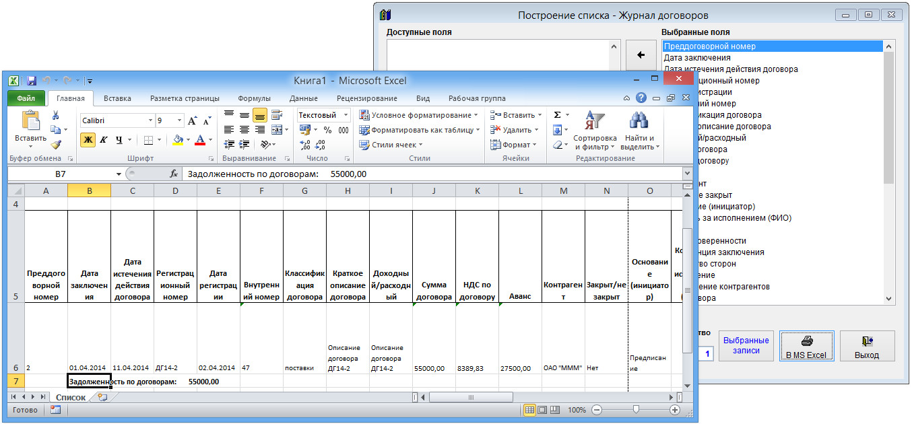Select Дата заключения in Выбранные поля list
Image resolution: width=912 pixels, height=424 pixels.
click(697, 58)
